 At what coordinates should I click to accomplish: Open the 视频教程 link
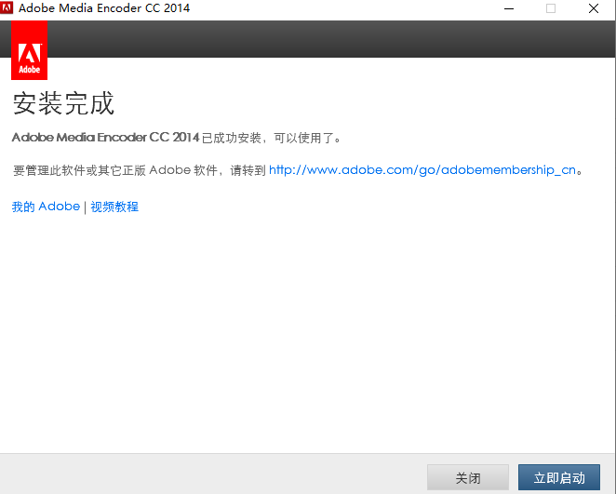point(114,207)
